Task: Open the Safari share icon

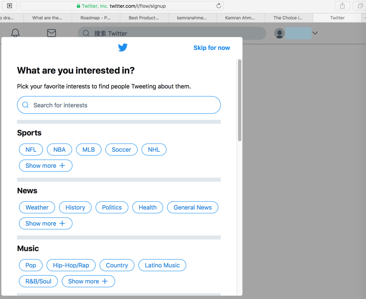Action: coord(342,6)
